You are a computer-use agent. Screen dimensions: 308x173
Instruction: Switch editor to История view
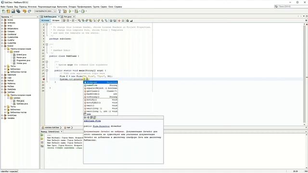click(56, 20)
